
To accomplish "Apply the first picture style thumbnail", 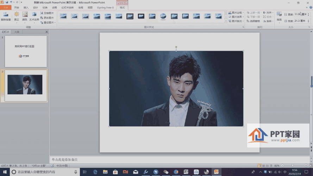I will tap(63, 16).
